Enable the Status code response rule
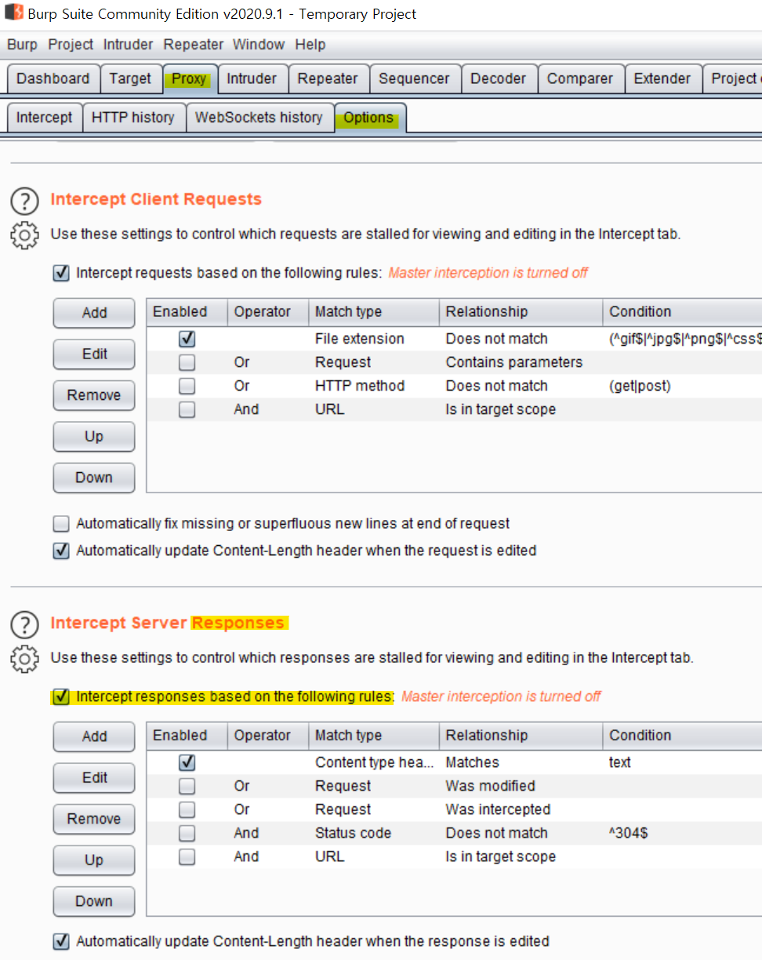Viewport: 762px width, 960px height. tap(187, 833)
